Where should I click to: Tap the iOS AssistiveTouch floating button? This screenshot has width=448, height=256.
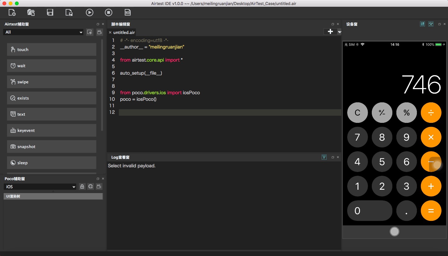437,165
